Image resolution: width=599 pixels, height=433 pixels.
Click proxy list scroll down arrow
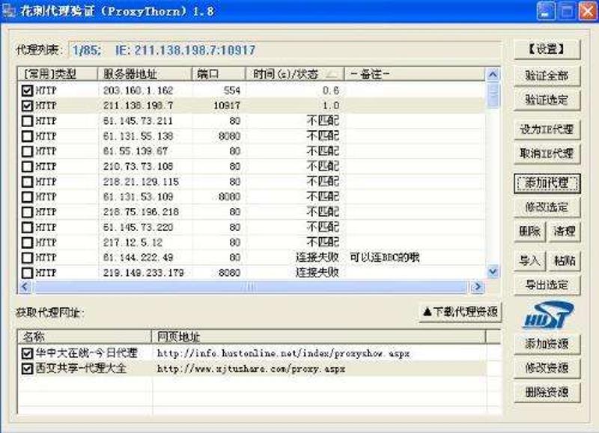tap(493, 271)
